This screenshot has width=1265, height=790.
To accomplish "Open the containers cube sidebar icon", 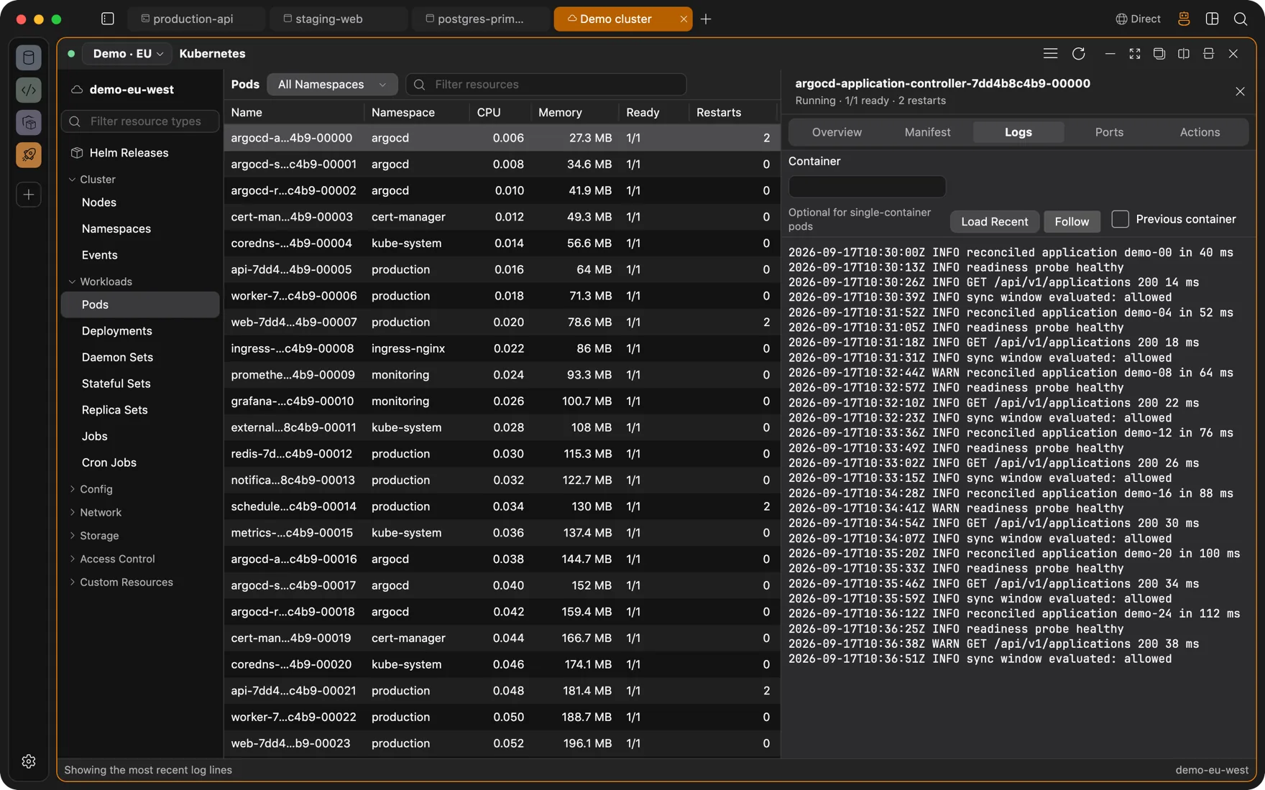I will 29,123.
